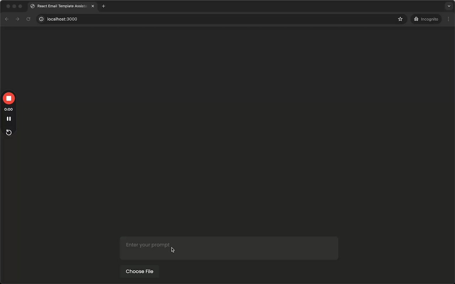
Task: Pause the screen recording
Action: click(x=9, y=119)
